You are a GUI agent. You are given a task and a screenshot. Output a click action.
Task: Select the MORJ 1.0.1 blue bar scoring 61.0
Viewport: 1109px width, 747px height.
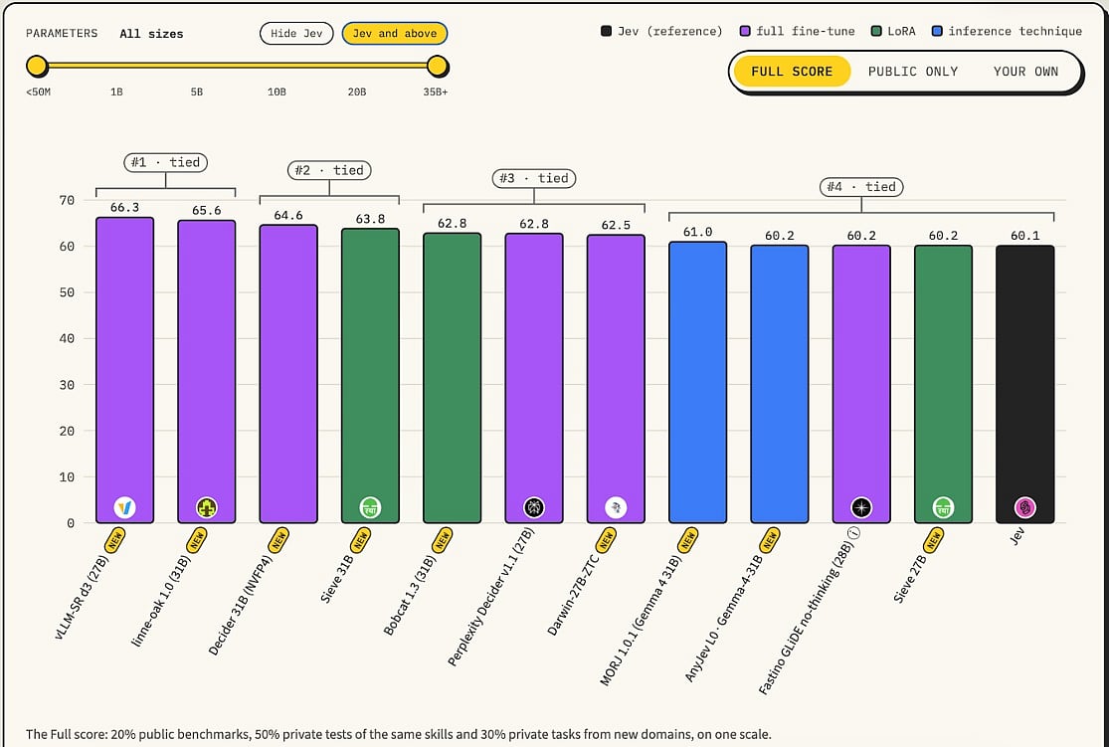[x=697, y=383]
